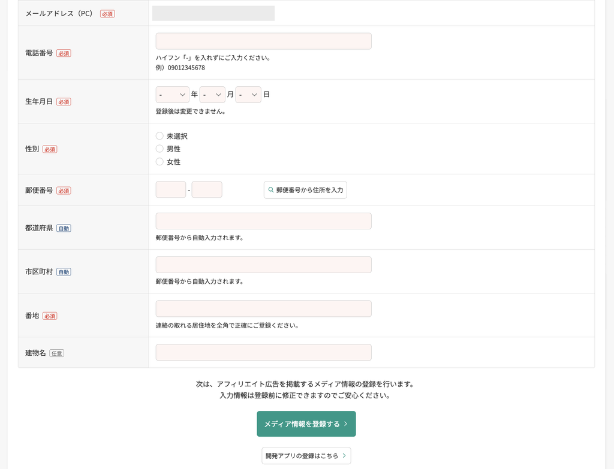Screen dimensions: 614x469
Task: Select the 男性 radio button
Action: pyautogui.click(x=159, y=149)
